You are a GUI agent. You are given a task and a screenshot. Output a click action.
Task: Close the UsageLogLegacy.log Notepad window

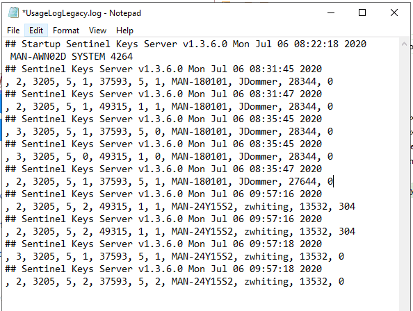(394, 12)
